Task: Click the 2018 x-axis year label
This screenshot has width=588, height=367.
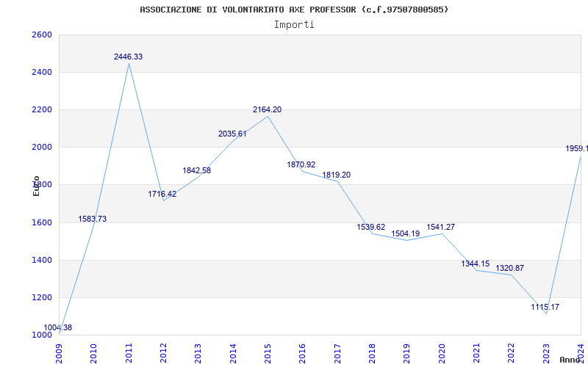Action: 372,354
